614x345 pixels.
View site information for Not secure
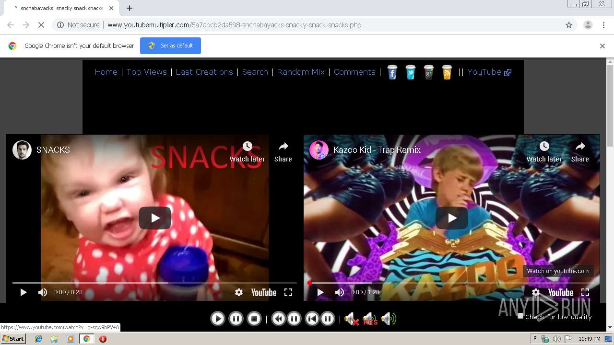pos(78,25)
